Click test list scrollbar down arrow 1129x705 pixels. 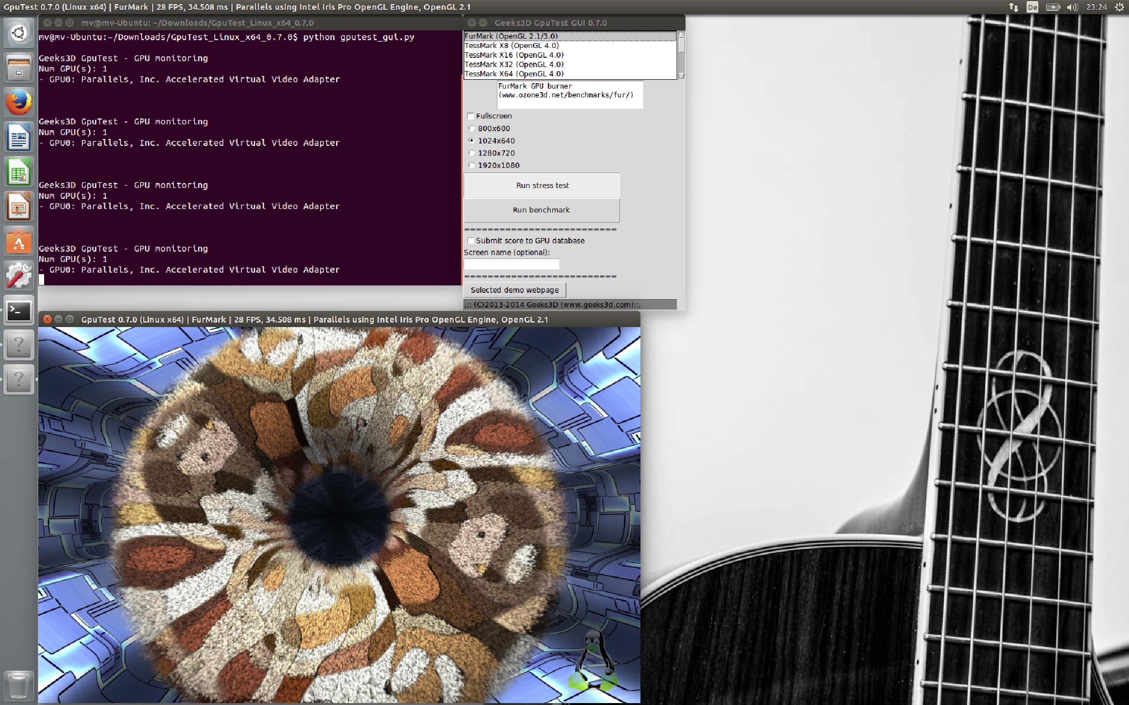tap(681, 76)
